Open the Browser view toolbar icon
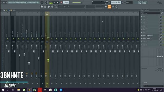Screen dimensions: 164x92 (56, 7)
